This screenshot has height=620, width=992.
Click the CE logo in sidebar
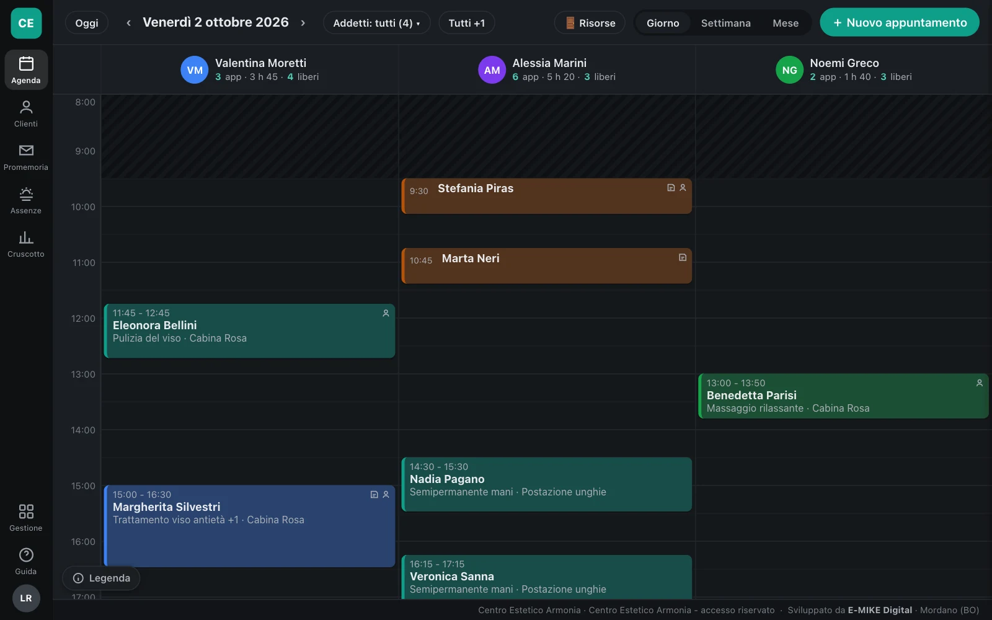[x=26, y=23]
